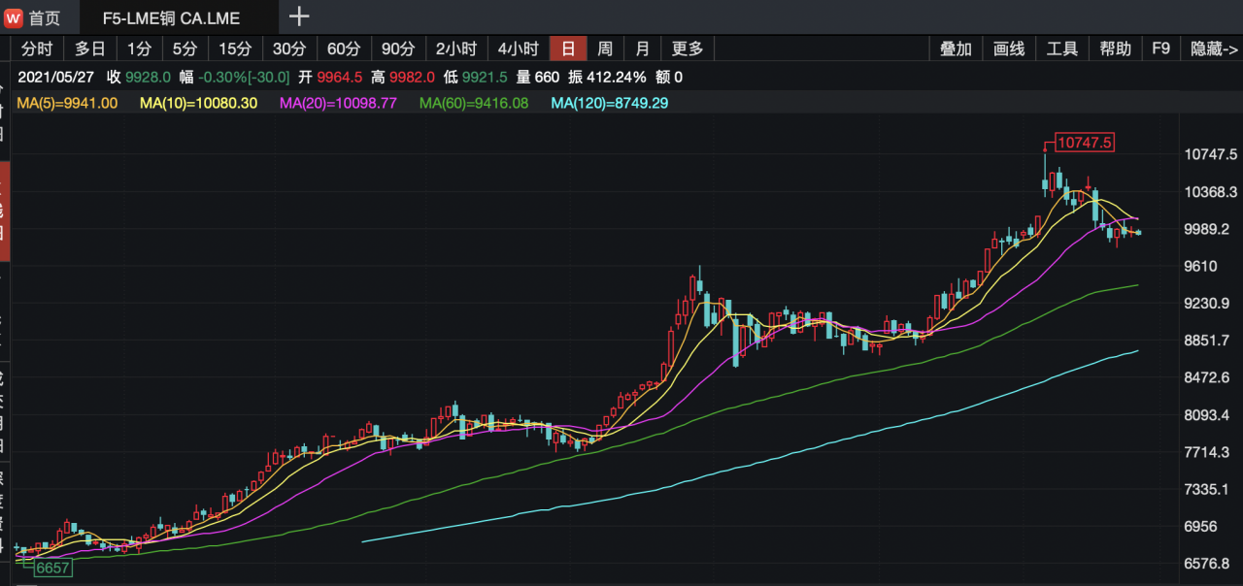The width and height of the screenshot is (1243, 586).
Task: Click the 10747.5 high price marker
Action: point(1085,143)
